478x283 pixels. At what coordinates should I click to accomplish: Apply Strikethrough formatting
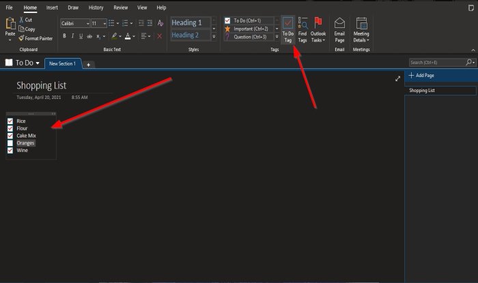coord(89,36)
